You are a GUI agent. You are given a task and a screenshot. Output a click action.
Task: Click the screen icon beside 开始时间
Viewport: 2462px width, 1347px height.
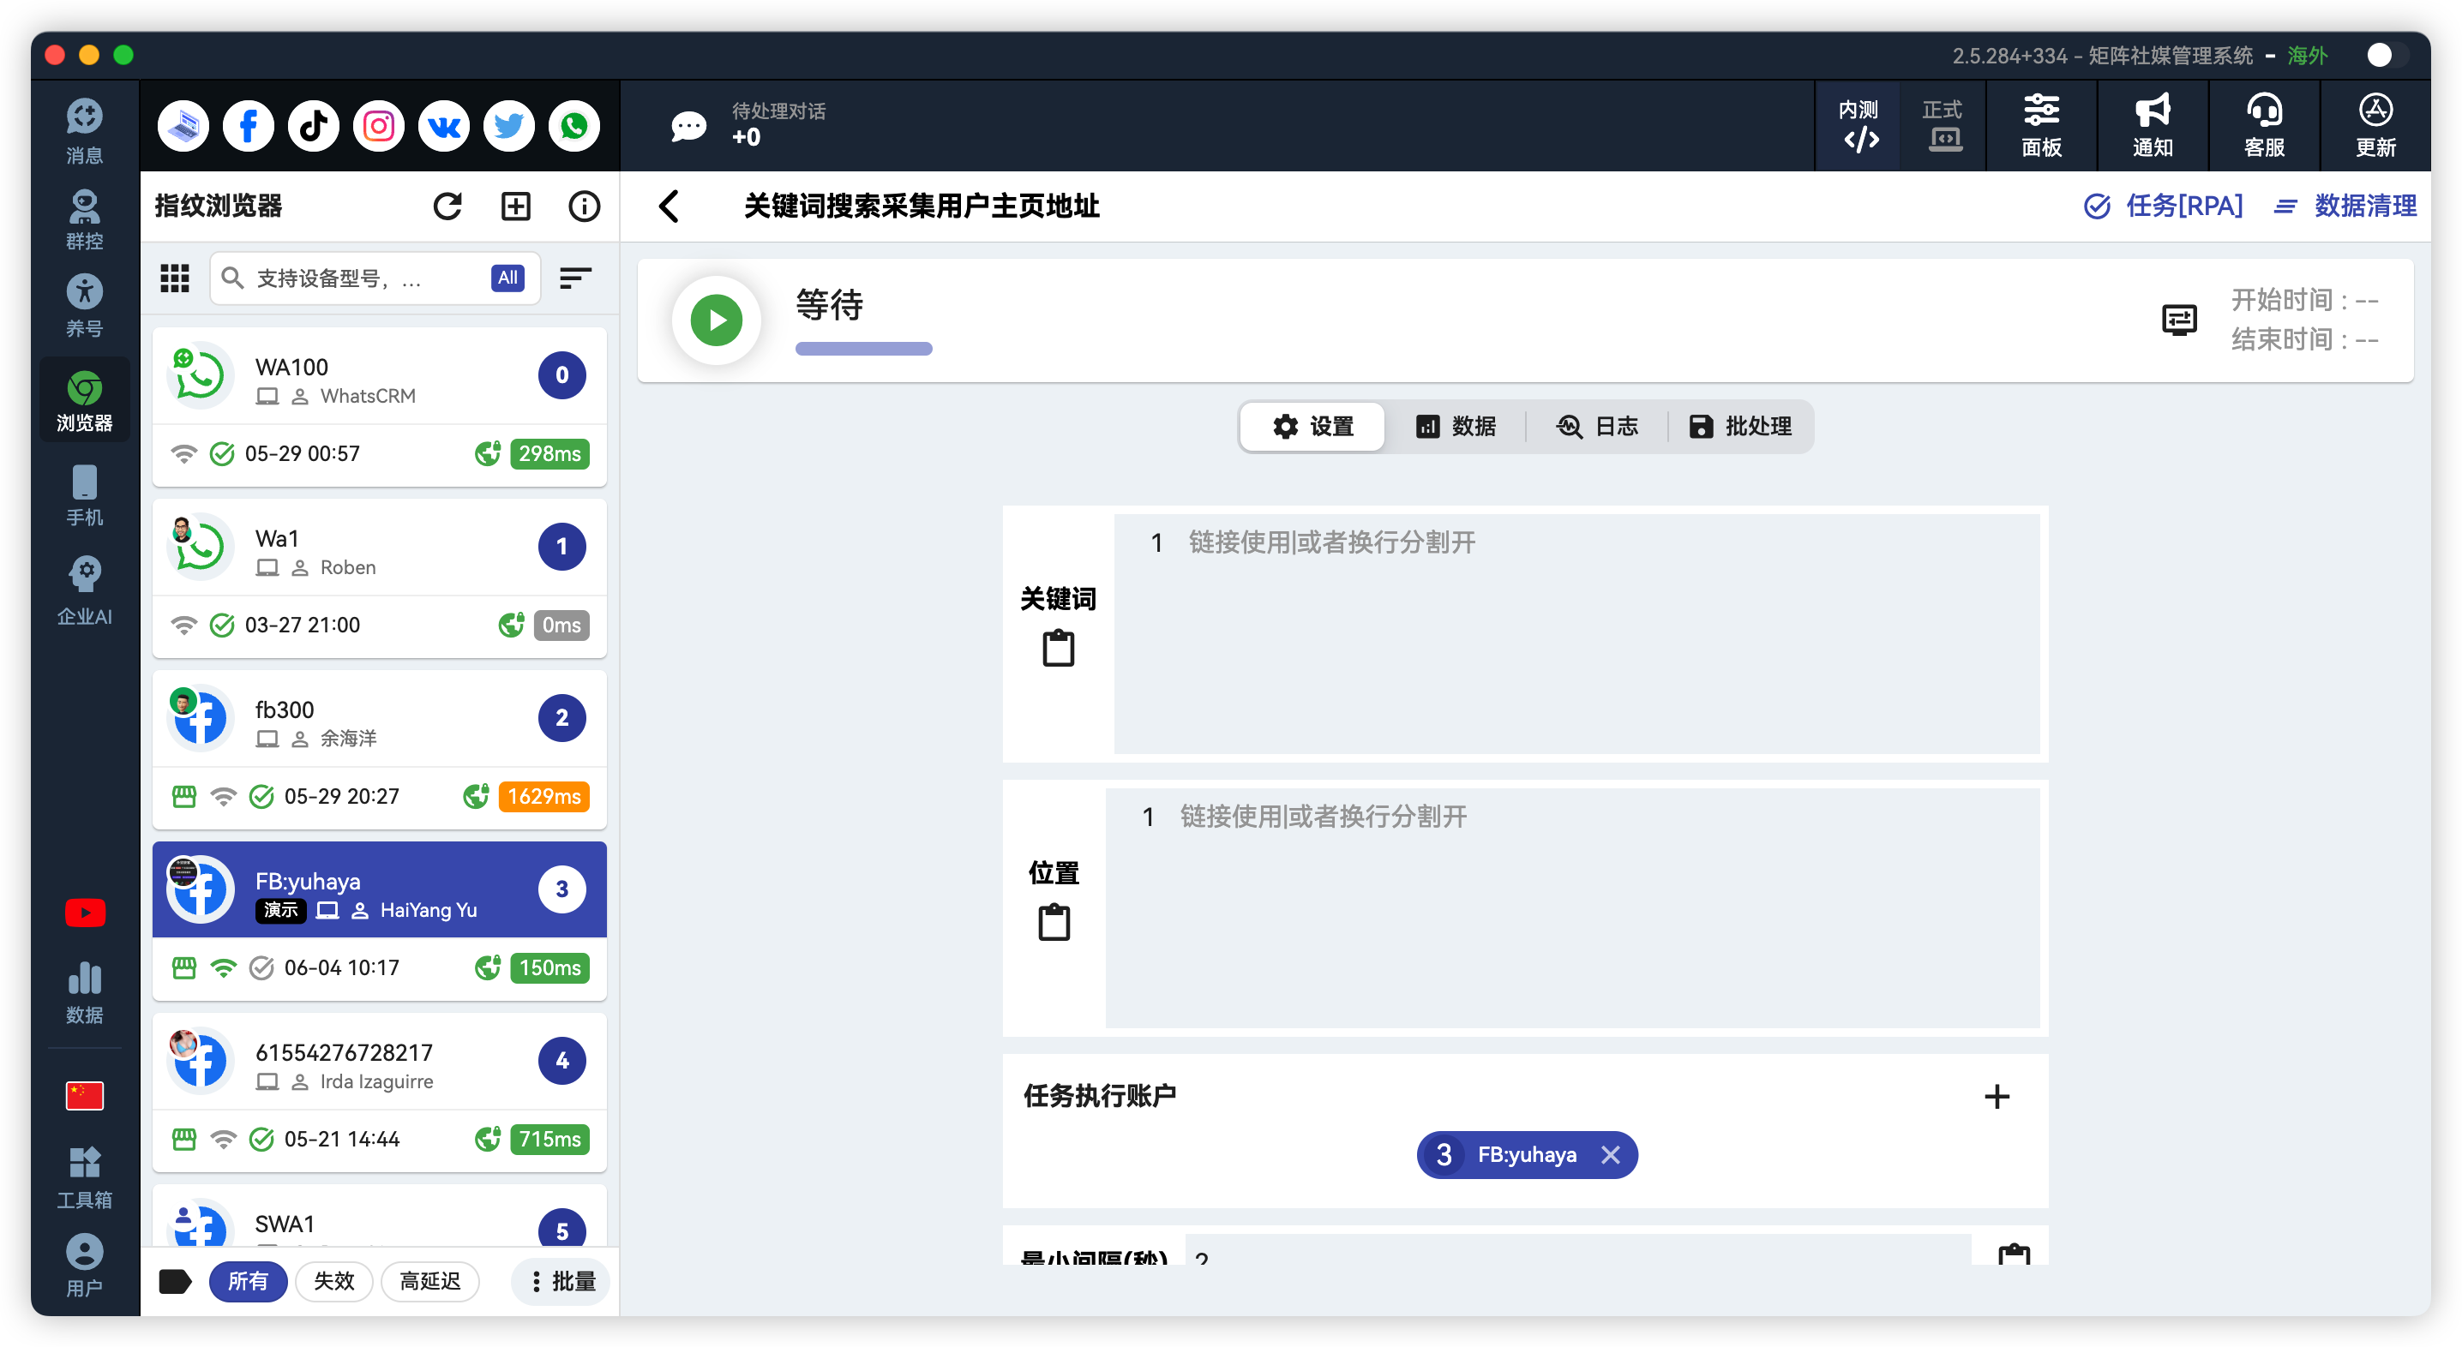tap(2179, 319)
